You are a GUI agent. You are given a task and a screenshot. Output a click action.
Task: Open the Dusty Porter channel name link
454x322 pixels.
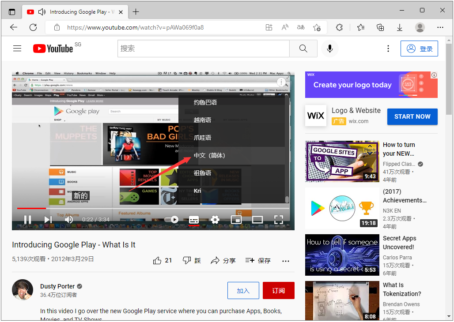[57, 286]
